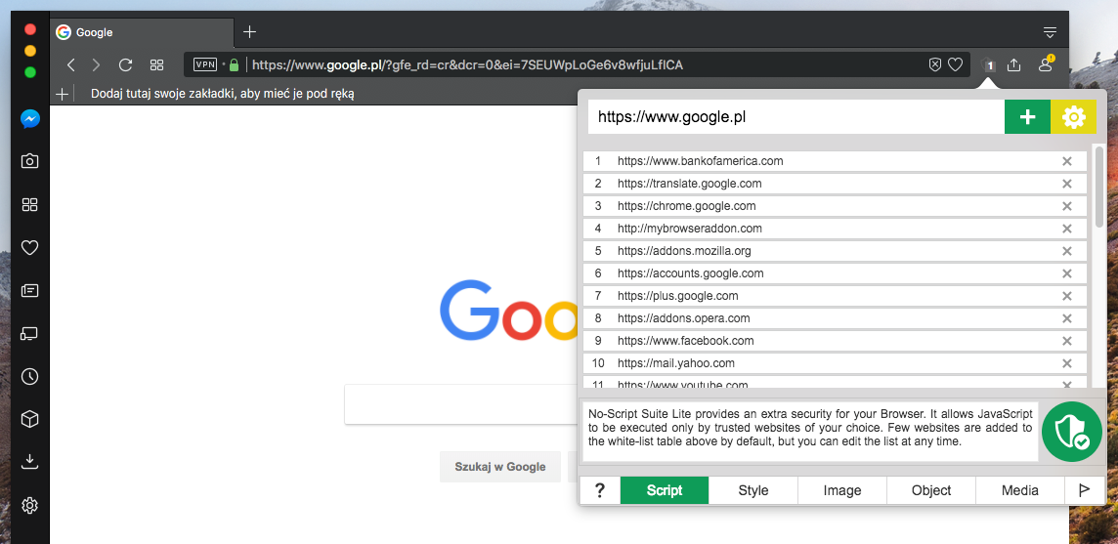Open Extensions cube icon in sidebar
Viewport: 1118px width, 544px height.
30,419
